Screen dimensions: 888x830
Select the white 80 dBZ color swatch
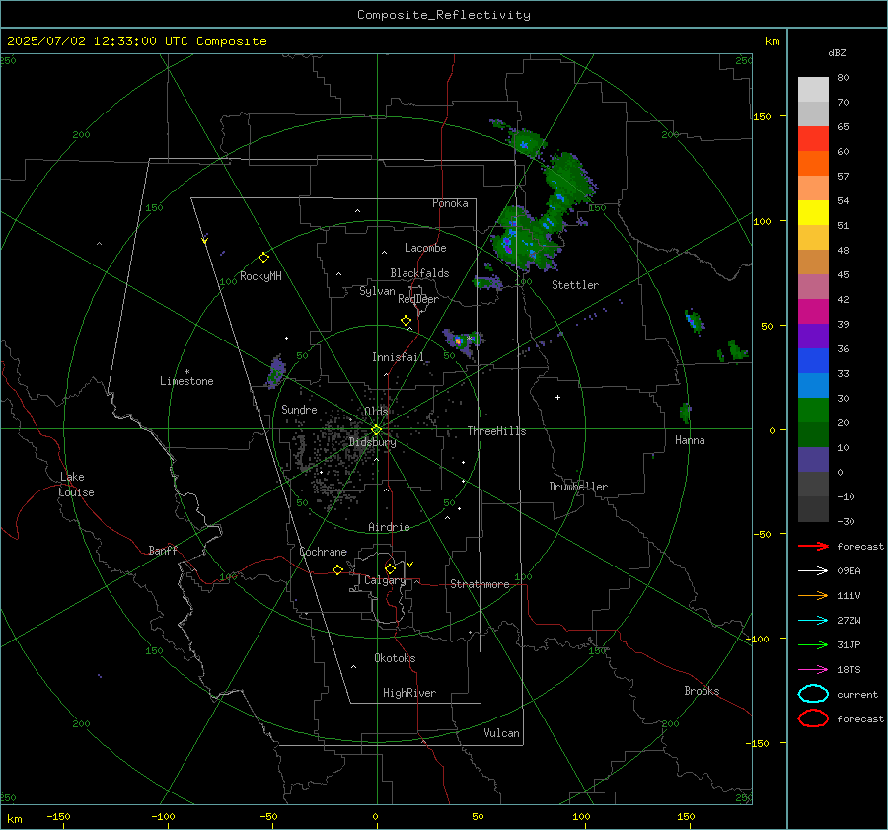813,90
